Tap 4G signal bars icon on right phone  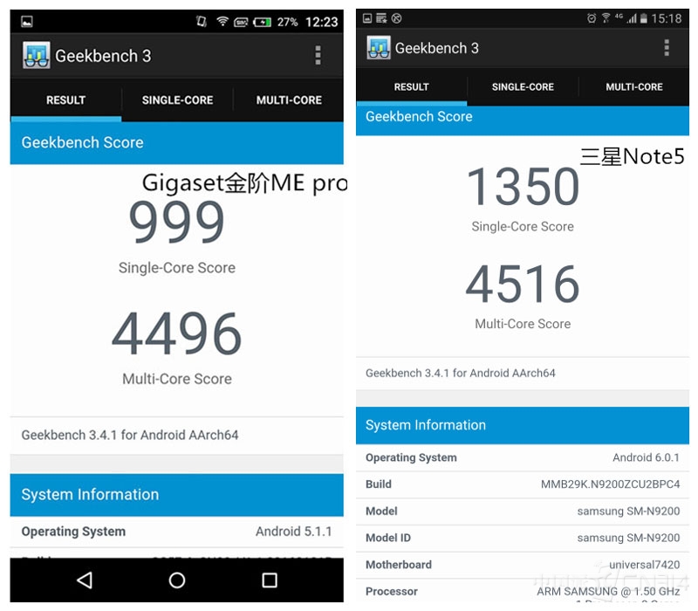[631, 18]
